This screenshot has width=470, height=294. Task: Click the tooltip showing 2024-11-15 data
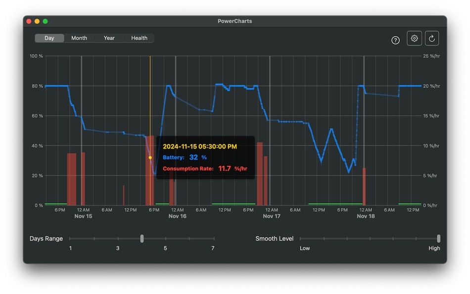click(x=206, y=157)
